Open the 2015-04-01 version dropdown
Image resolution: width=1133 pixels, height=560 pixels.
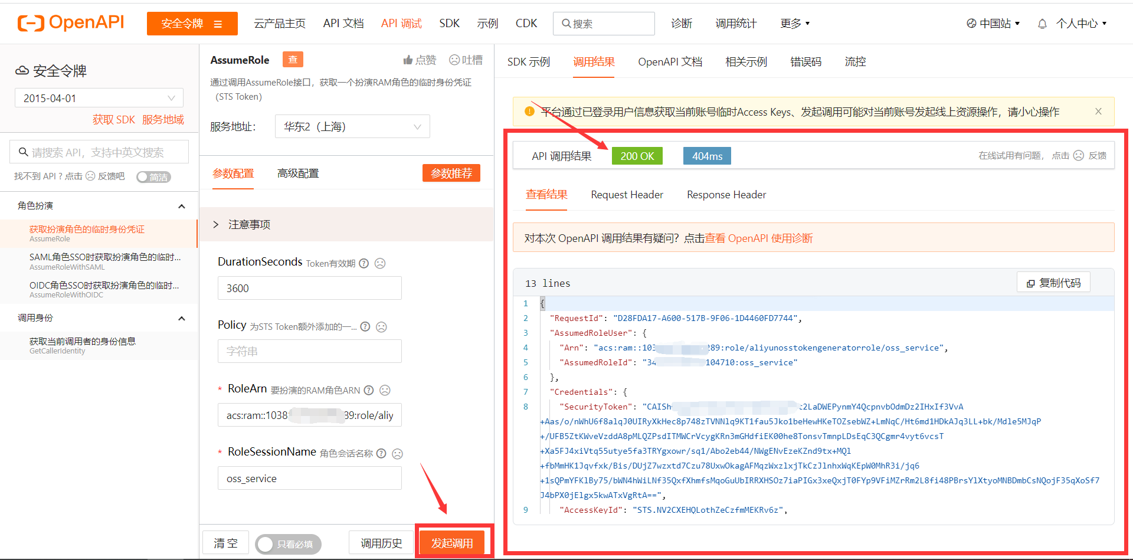point(99,98)
